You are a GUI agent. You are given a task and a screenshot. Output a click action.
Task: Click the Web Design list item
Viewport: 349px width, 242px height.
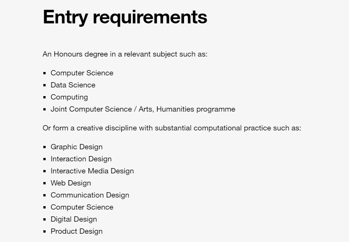pyautogui.click(x=71, y=183)
